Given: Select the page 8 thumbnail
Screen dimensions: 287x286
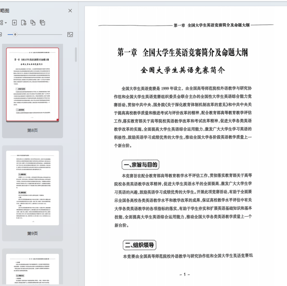Looking at the screenshot, I should pos(33,84).
